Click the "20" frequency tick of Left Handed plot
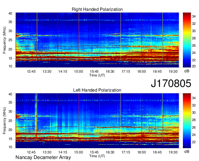The image size is (199, 161). pos(10,130)
